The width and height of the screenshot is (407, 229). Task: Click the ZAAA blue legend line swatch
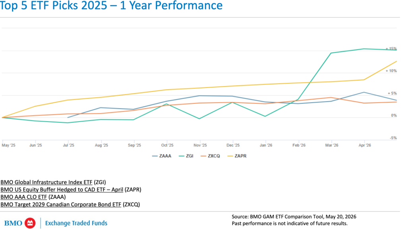[x=155, y=156]
